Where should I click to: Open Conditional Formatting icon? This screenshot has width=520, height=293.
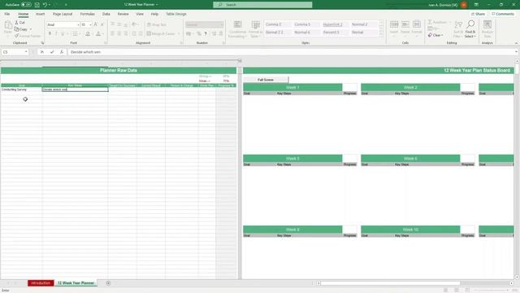pos(237,24)
